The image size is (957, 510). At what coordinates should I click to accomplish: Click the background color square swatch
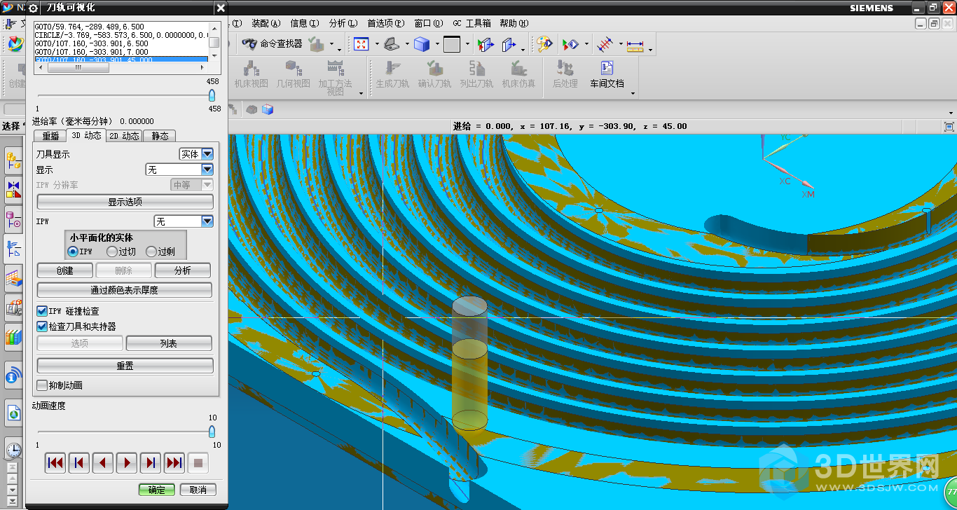point(452,44)
